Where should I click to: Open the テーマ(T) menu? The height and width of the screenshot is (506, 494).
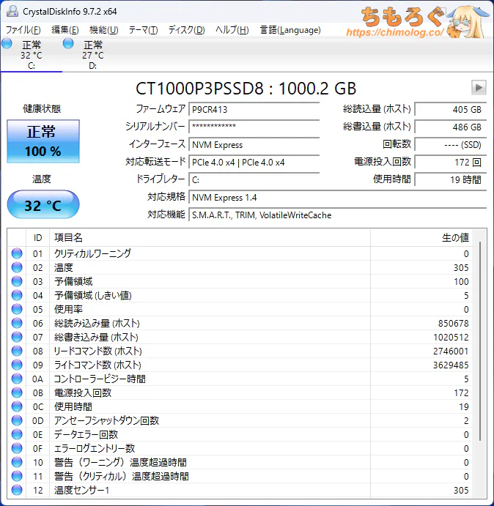(x=143, y=30)
